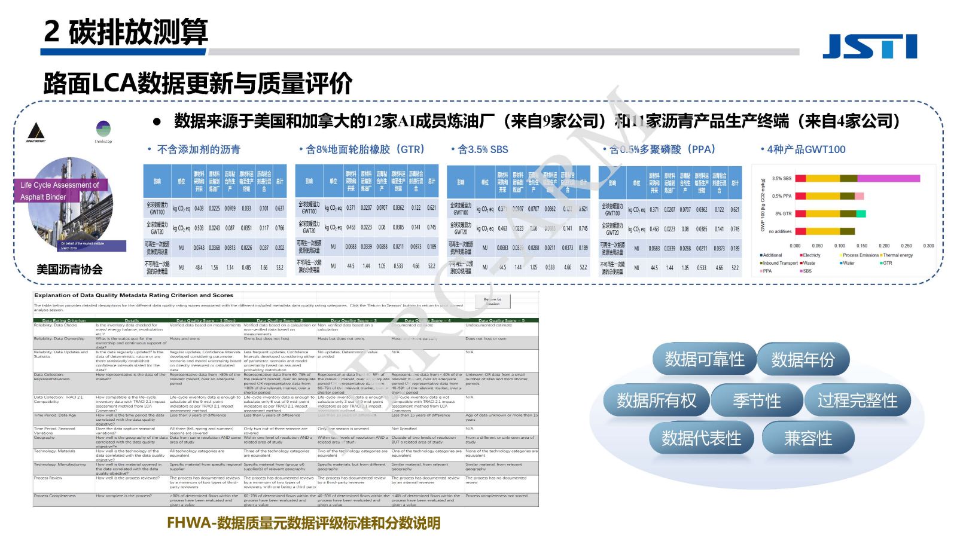This screenshot has height=538, width=957.
Task: Click the 'Reliability: Data Checks' row label
Action: click(x=56, y=325)
